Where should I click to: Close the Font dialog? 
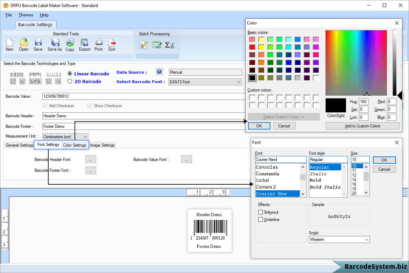click(x=397, y=142)
